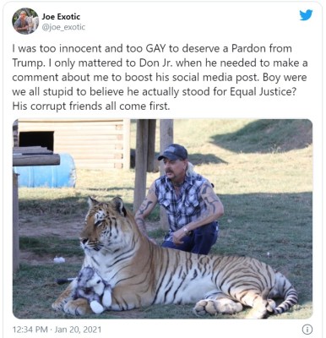Image resolution: width=326 pixels, height=338 pixels.
Task: Click the man's plaid shirt in photo
Action: click(183, 201)
